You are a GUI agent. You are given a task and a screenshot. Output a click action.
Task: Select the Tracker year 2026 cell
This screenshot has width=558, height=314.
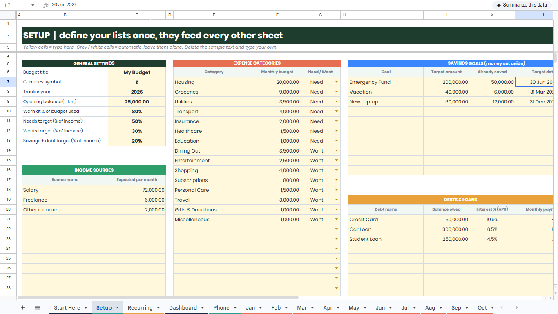click(x=137, y=92)
